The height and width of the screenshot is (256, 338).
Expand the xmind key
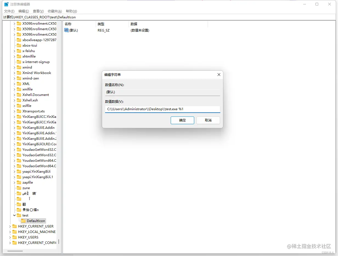coord(15,67)
